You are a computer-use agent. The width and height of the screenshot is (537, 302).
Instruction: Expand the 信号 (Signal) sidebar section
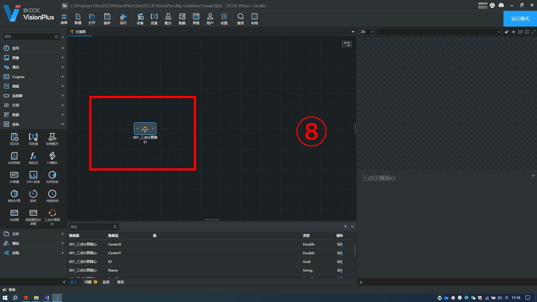[x=33, y=48]
